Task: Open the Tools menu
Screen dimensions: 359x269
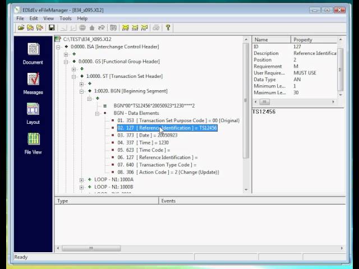Action: point(66,18)
